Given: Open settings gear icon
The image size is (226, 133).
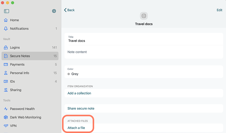Looking at the screenshot, I should [54, 11].
